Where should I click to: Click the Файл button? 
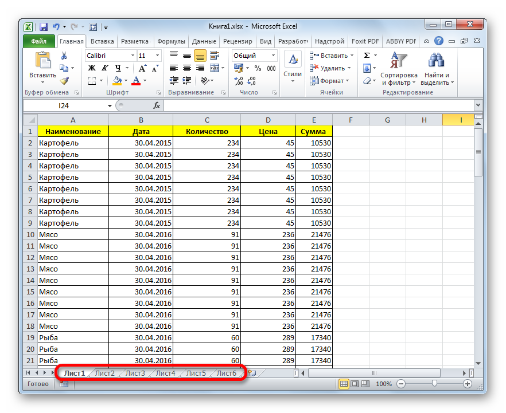[39, 41]
